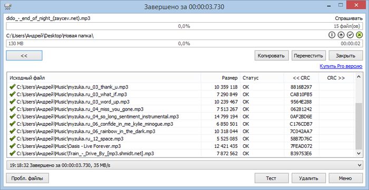
Task: Click CRC value C176CDB7
Action: (x=301, y=124)
